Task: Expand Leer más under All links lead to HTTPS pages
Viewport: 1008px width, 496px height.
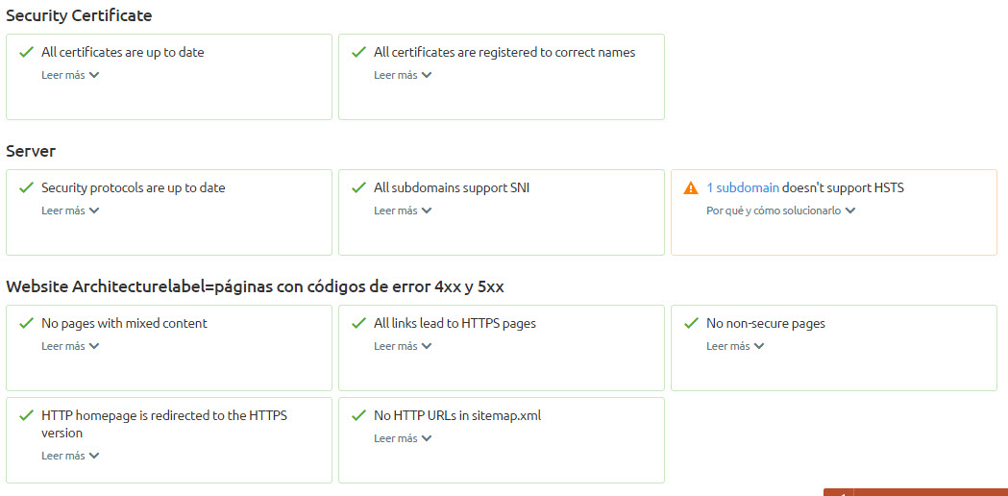Action: (x=403, y=346)
